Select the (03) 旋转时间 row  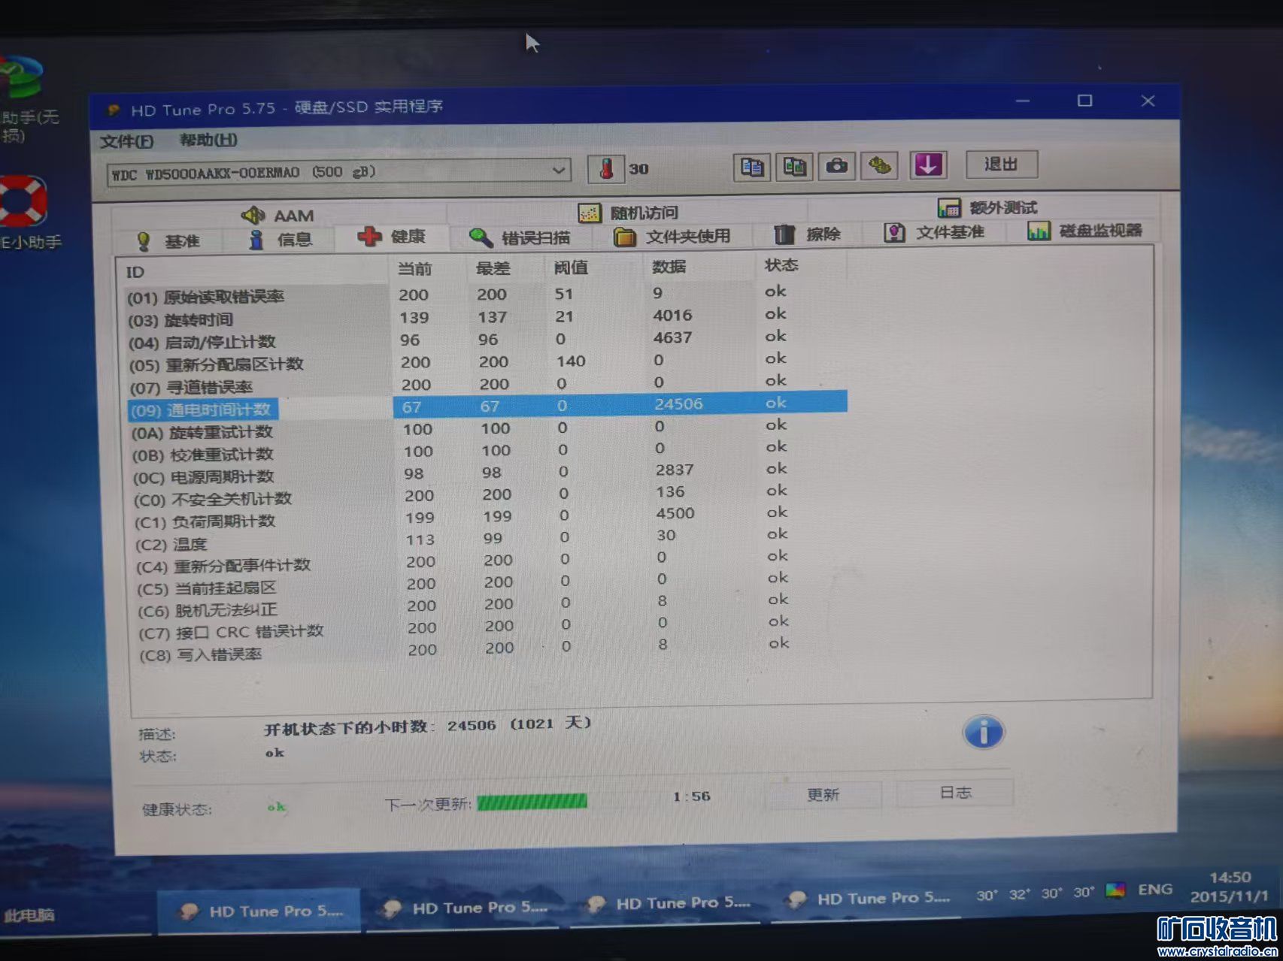(486, 316)
